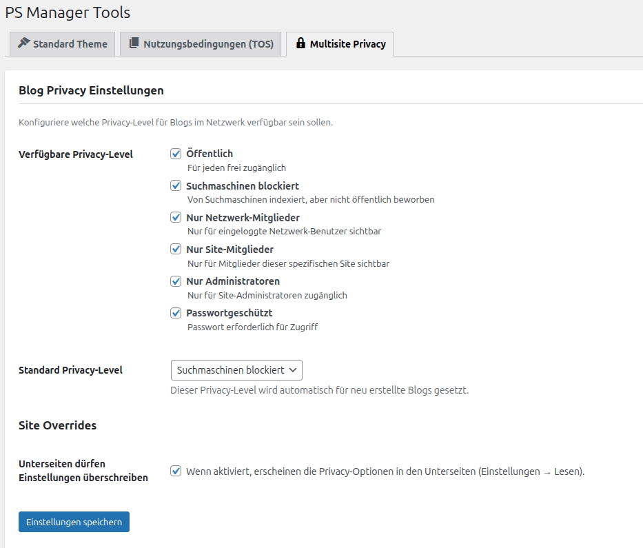Click the PS Manager Tools page title
Image resolution: width=643 pixels, height=548 pixels.
[x=68, y=12]
